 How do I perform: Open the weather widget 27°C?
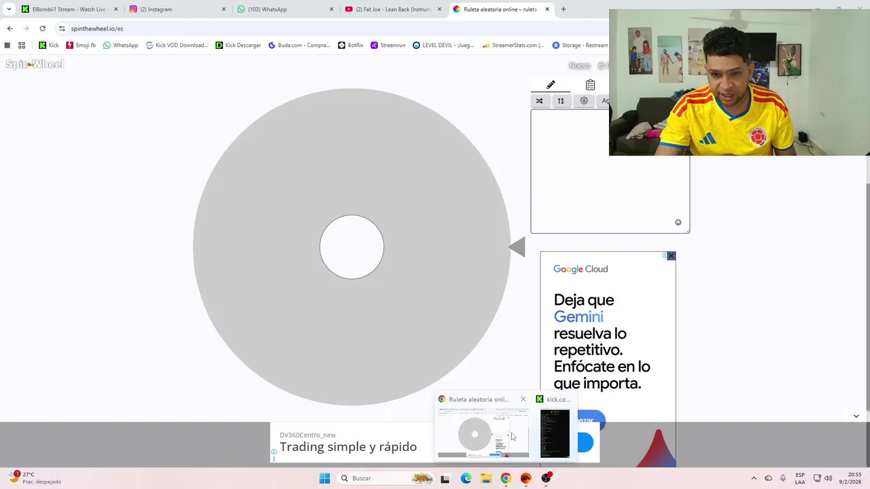[35, 478]
